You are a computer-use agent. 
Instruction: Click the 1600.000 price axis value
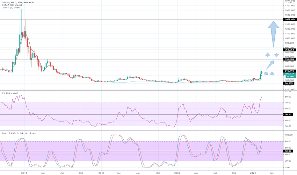point(290,10)
